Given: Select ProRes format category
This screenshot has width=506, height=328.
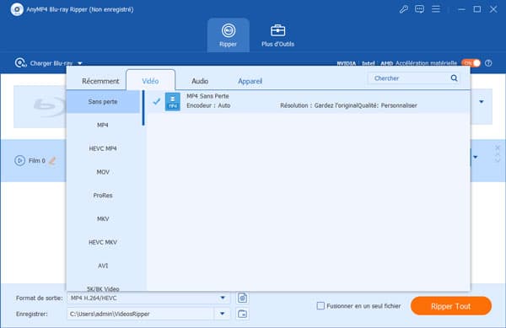Looking at the screenshot, I should pos(103,196).
